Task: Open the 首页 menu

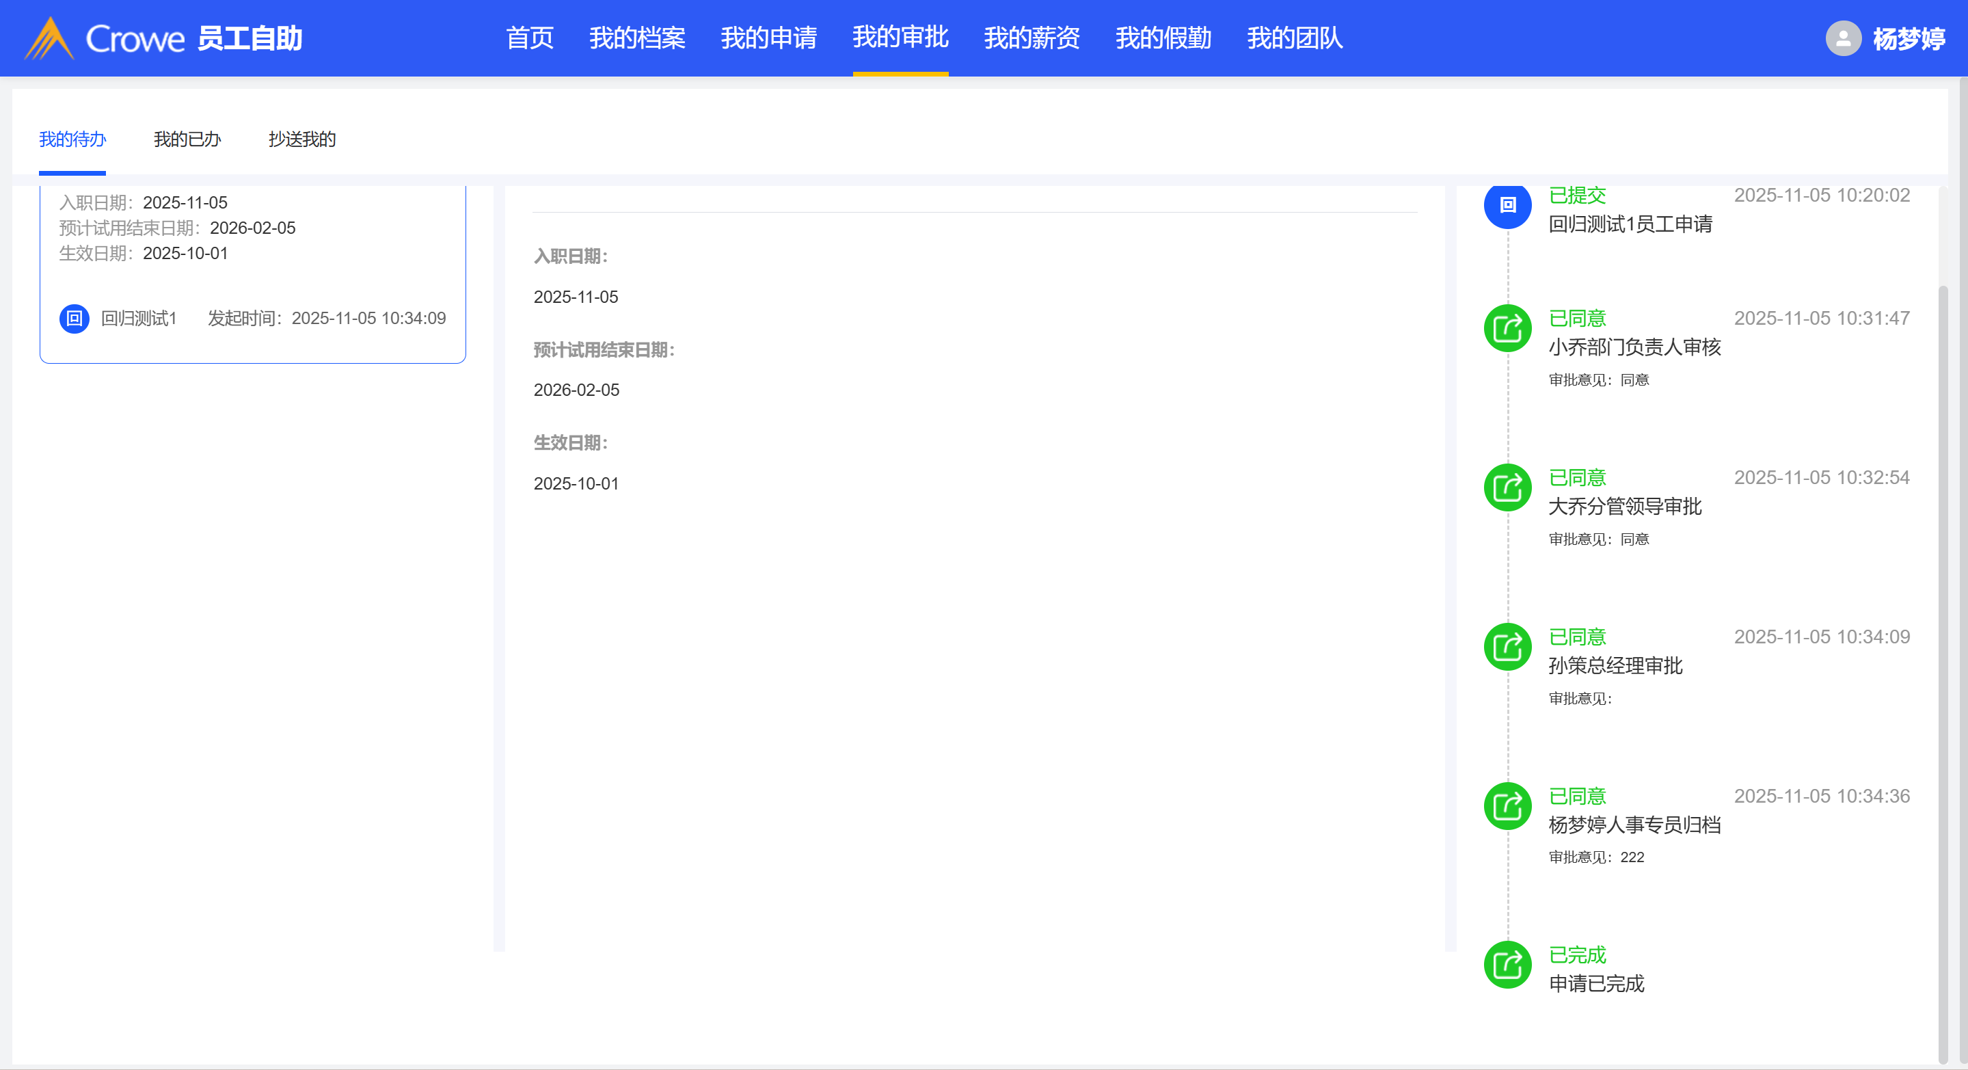Action: click(x=530, y=38)
